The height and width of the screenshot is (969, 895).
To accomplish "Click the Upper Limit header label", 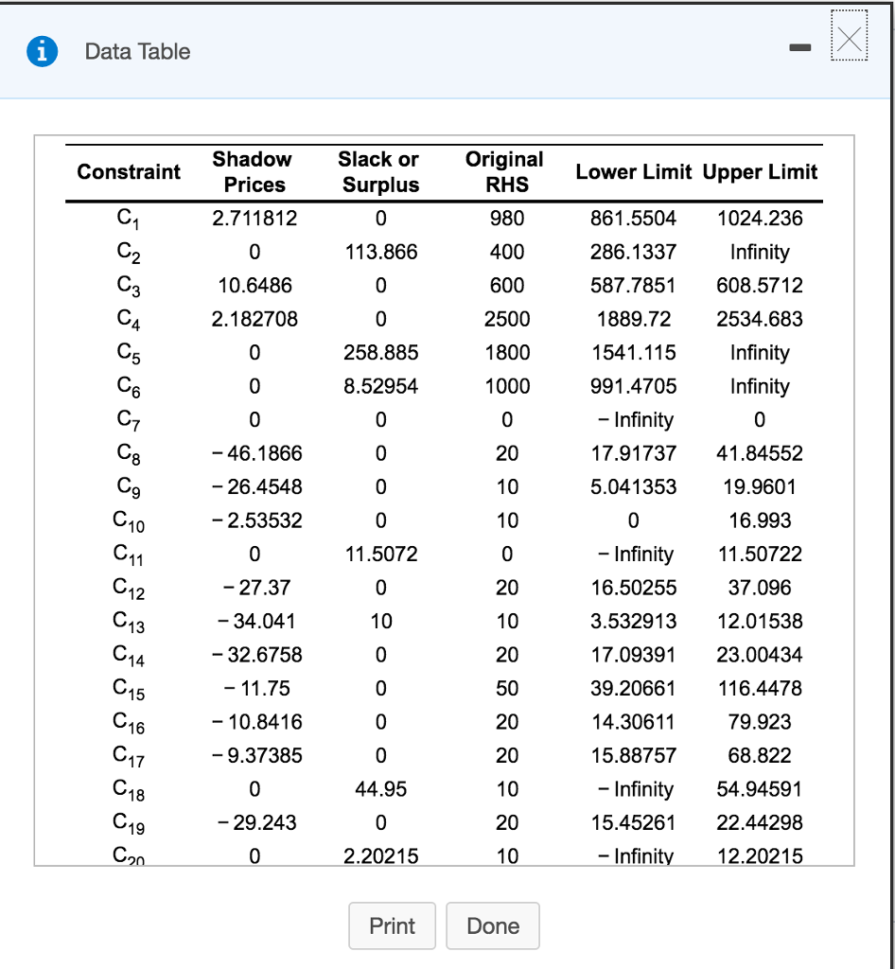I will pyautogui.click(x=760, y=171).
